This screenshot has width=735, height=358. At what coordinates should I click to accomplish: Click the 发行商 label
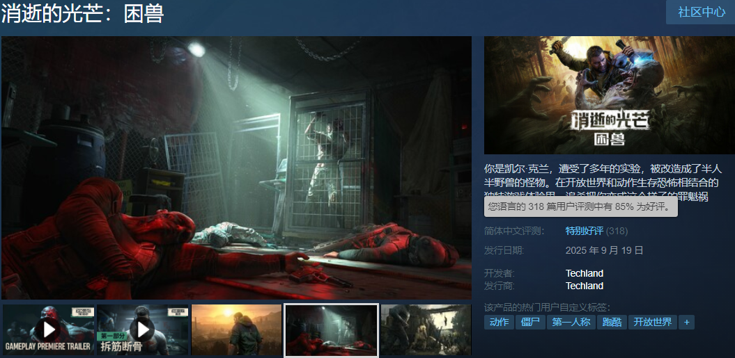500,286
